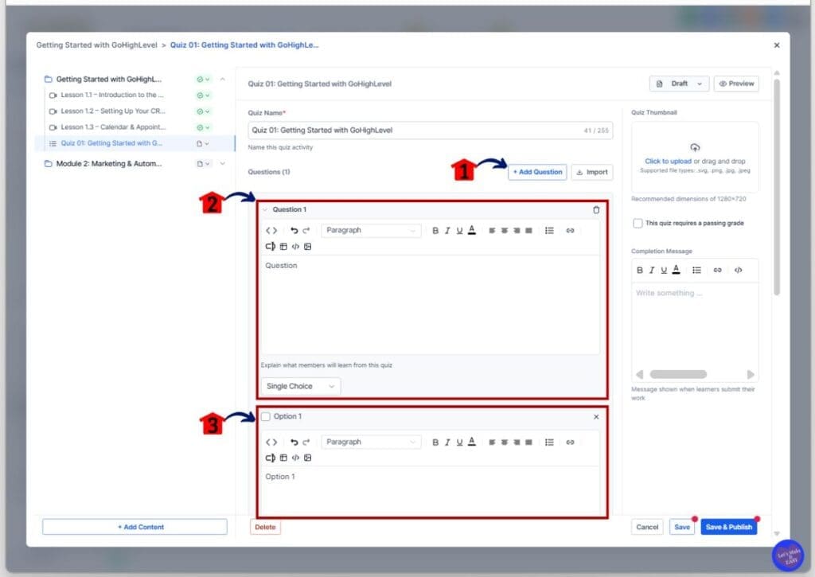Click the Save button
This screenshot has height=577, width=815.
682,527
